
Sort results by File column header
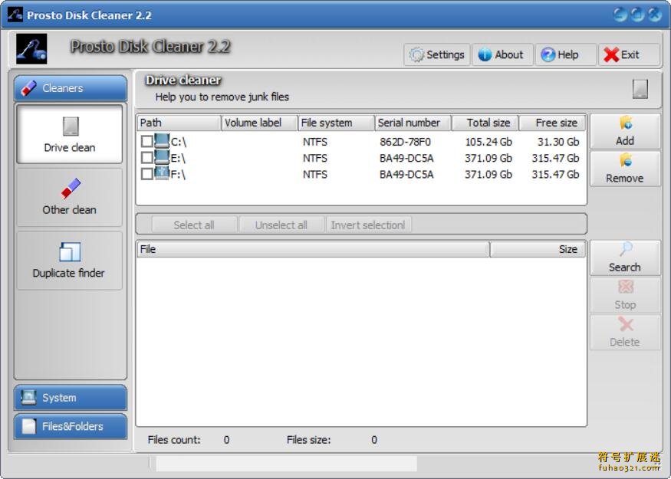tap(313, 249)
